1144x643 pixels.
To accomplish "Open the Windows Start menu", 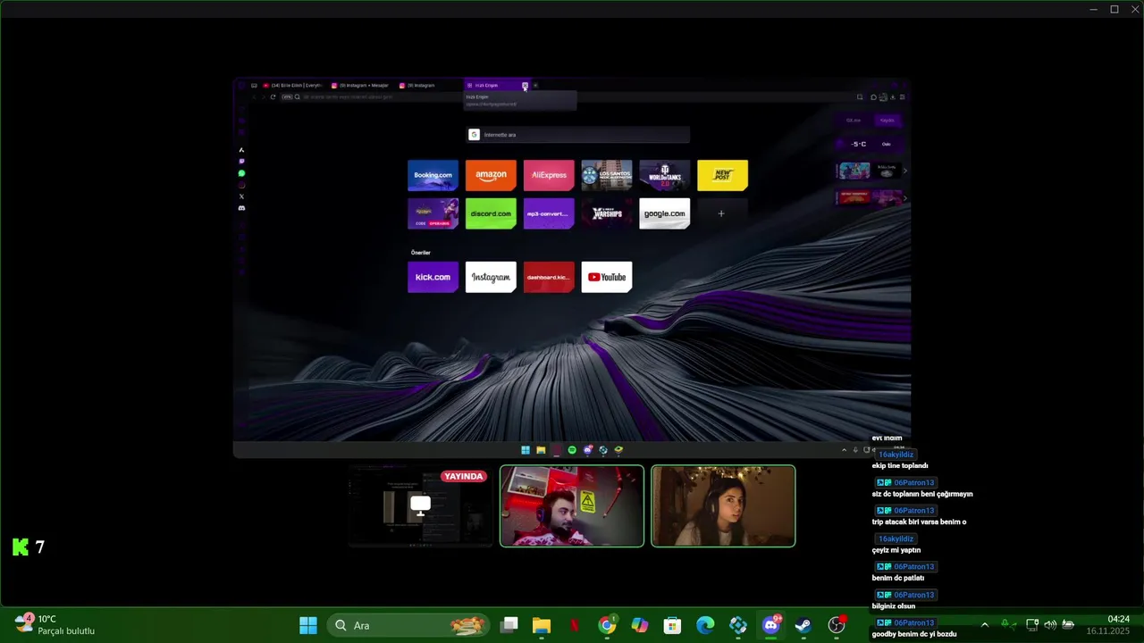I will pyautogui.click(x=308, y=625).
